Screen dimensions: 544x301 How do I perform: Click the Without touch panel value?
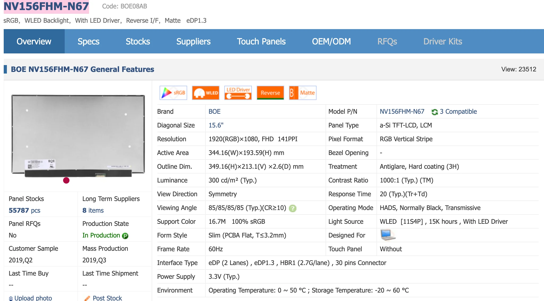click(391, 249)
